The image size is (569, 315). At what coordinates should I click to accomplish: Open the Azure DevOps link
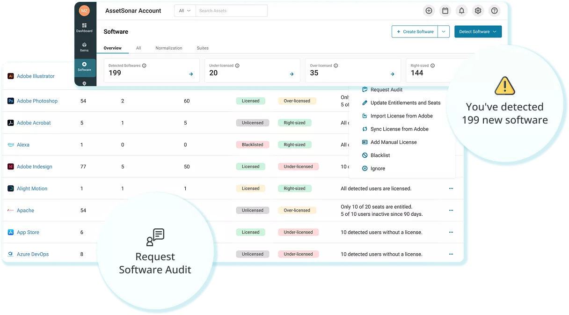[33, 254]
